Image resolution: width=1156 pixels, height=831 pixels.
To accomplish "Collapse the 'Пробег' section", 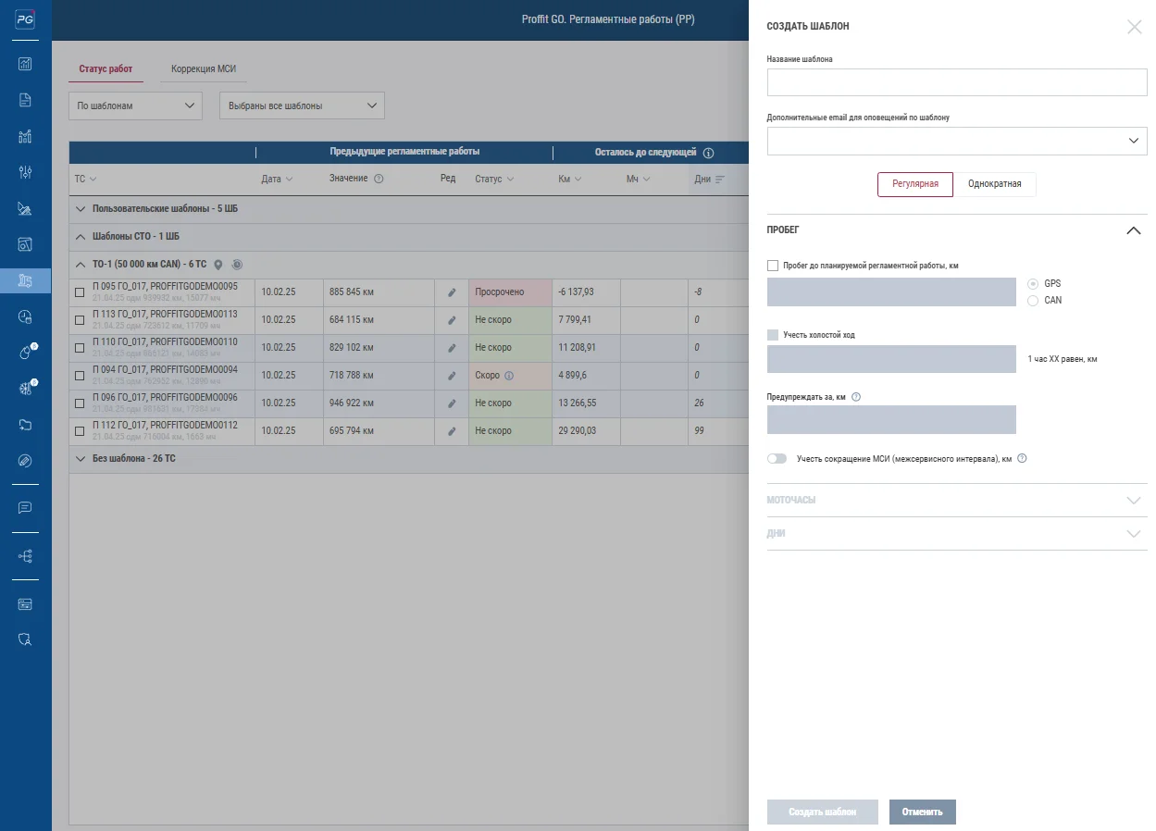I will [x=1133, y=230].
